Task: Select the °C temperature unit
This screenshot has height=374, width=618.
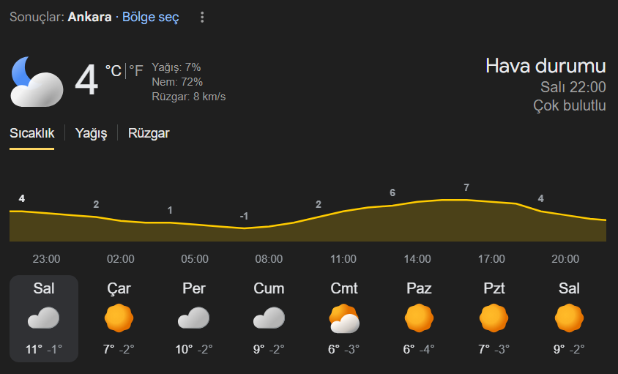Action: tap(113, 71)
